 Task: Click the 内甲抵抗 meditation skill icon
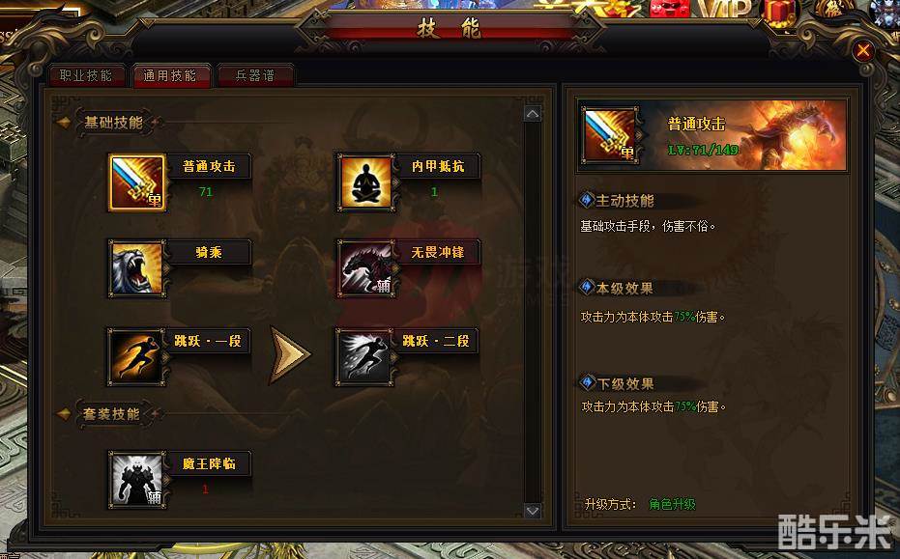click(365, 182)
